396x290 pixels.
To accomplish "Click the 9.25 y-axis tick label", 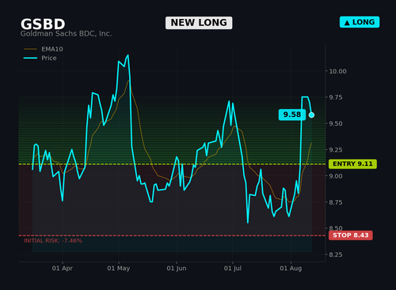I will (335, 150).
